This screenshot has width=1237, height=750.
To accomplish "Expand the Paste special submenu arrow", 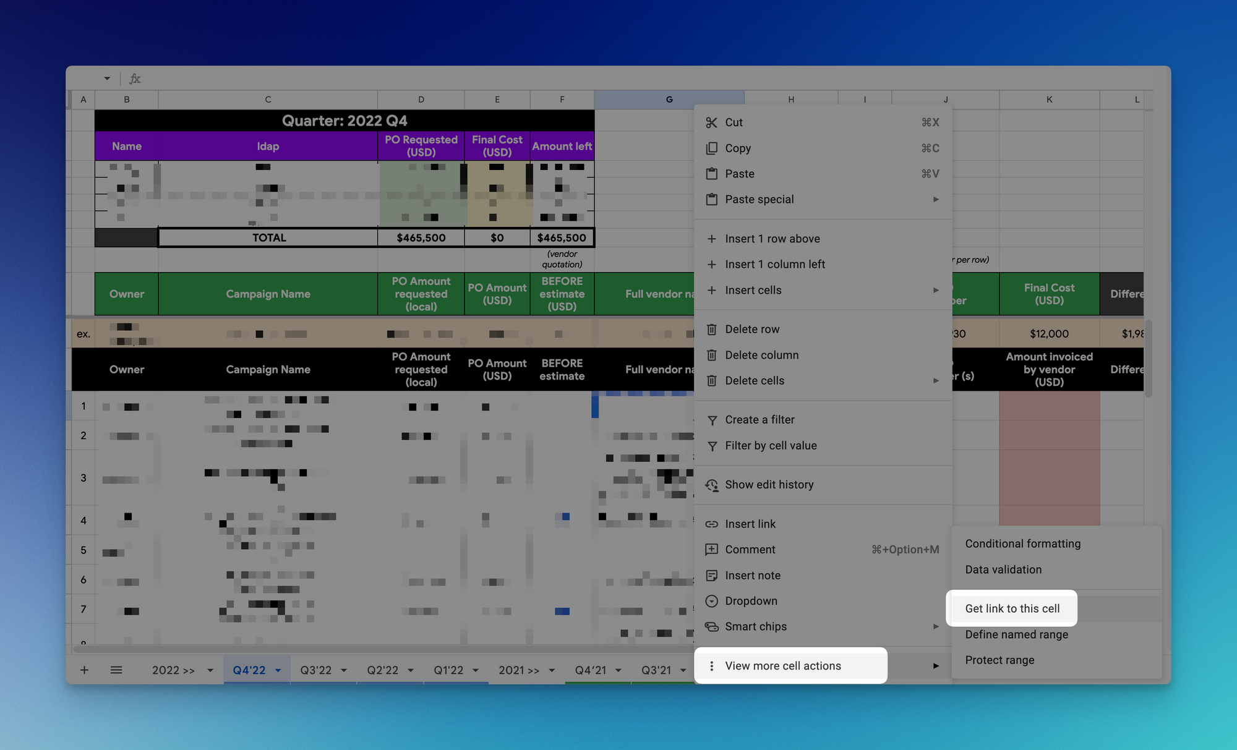I will tap(936, 200).
